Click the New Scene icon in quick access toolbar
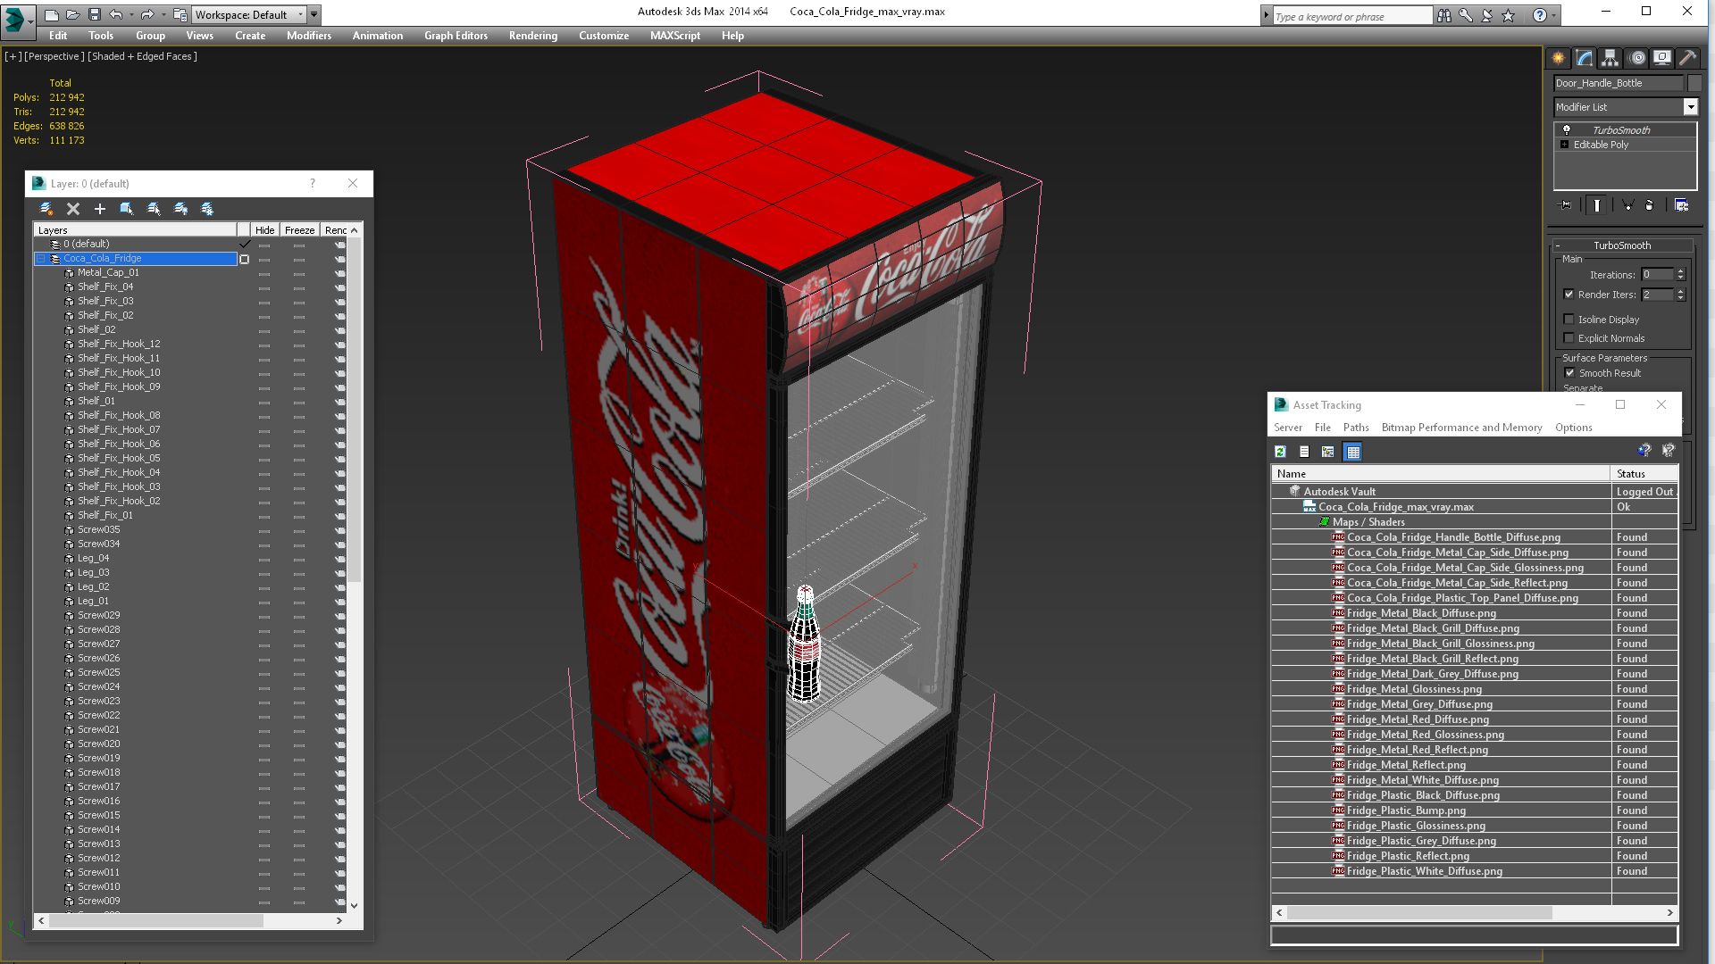 [x=52, y=14]
